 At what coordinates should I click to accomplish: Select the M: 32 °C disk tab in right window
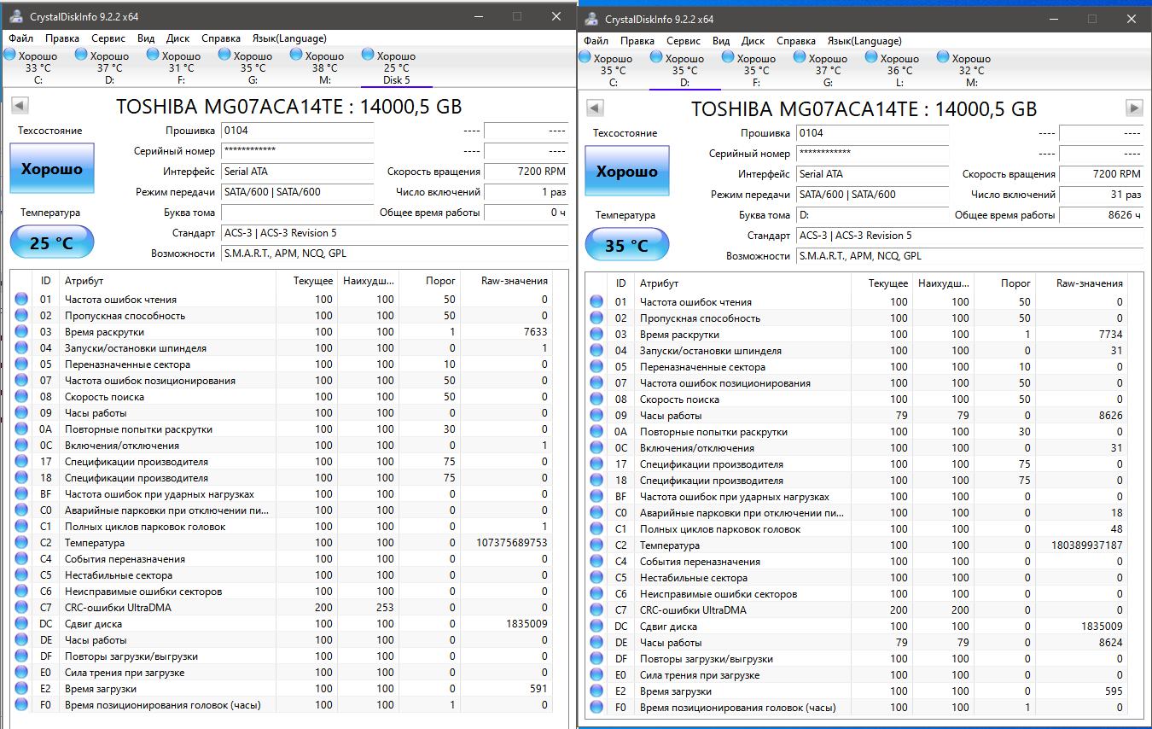[x=972, y=70]
